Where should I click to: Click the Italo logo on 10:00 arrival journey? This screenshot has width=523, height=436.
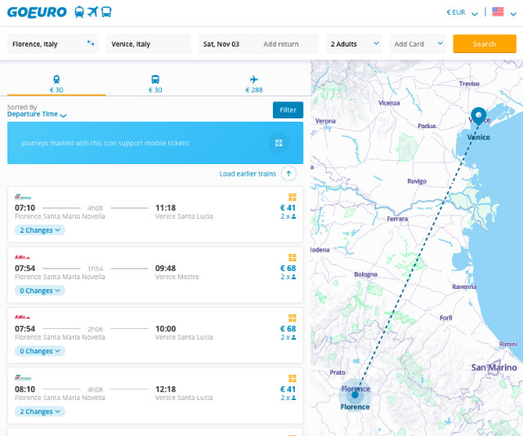tap(22, 317)
